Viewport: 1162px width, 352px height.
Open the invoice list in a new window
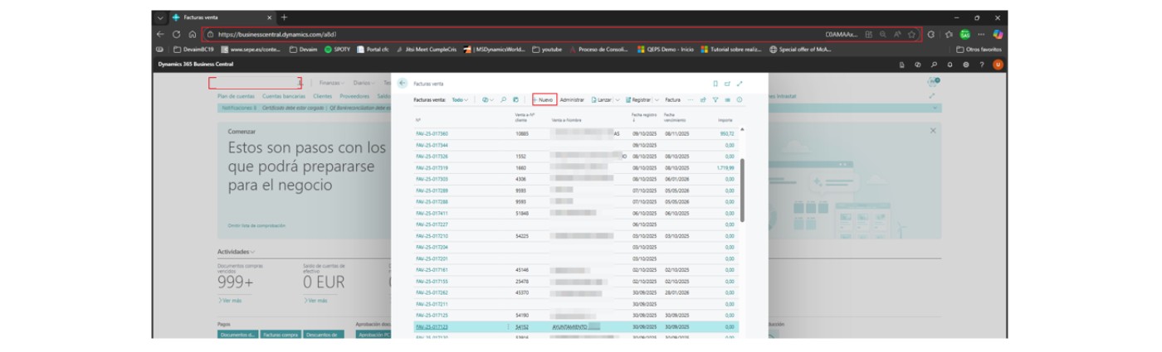[727, 84]
